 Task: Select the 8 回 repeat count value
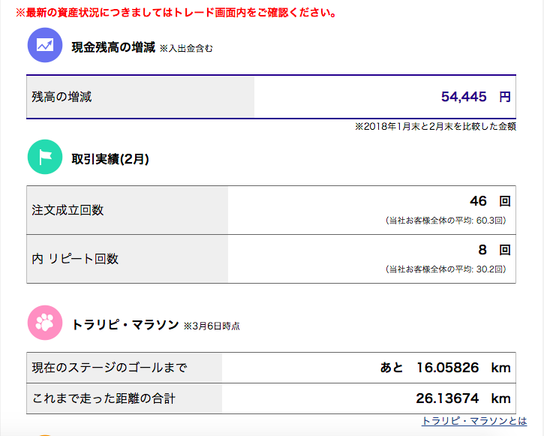click(x=494, y=250)
